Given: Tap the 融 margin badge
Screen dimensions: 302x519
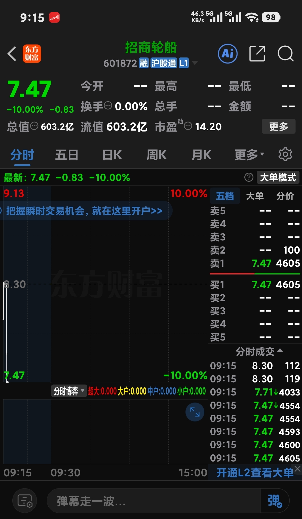Looking at the screenshot, I should click(x=144, y=63).
